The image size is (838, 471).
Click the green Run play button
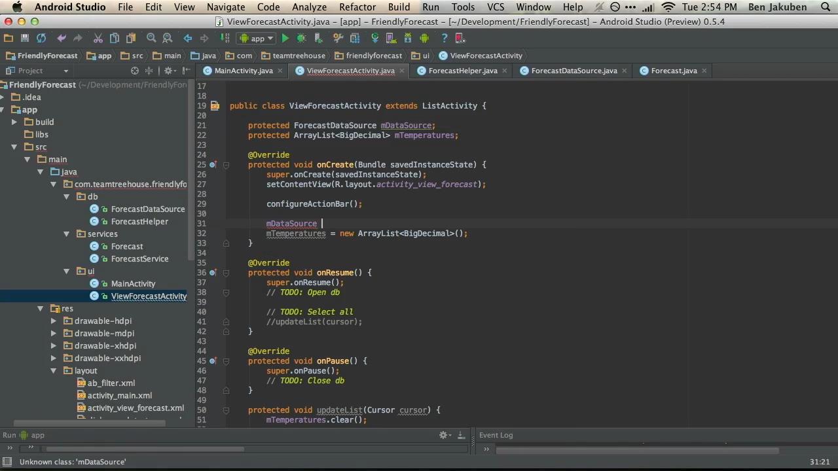pos(285,39)
